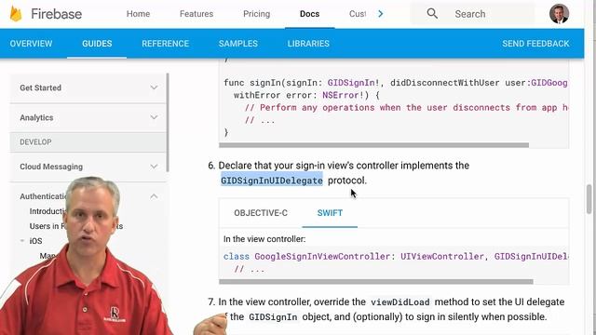This screenshot has width=596, height=335.
Task: Expand the Analytics section chevron
Action: pyautogui.click(x=154, y=117)
